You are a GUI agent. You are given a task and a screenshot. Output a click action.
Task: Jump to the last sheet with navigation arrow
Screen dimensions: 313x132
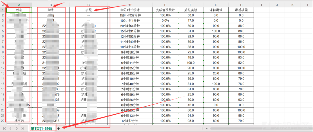(23, 129)
